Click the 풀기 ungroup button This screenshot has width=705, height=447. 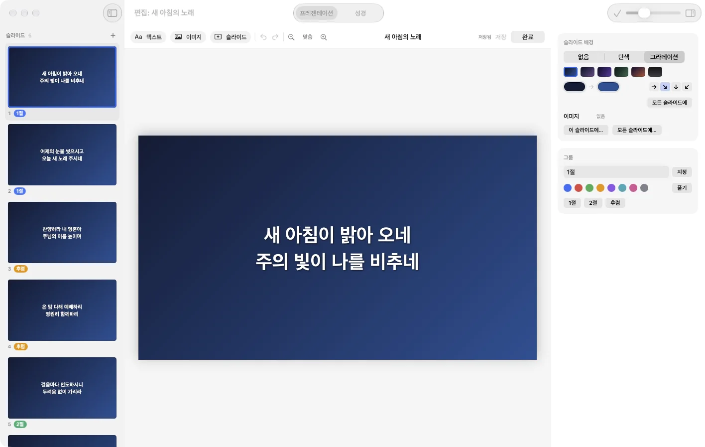pos(682,188)
